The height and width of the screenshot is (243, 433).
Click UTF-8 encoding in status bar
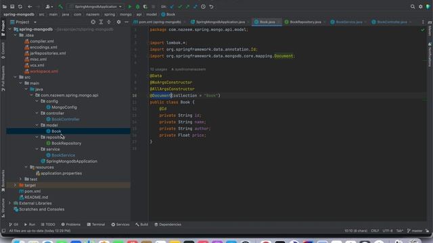(x=388, y=231)
